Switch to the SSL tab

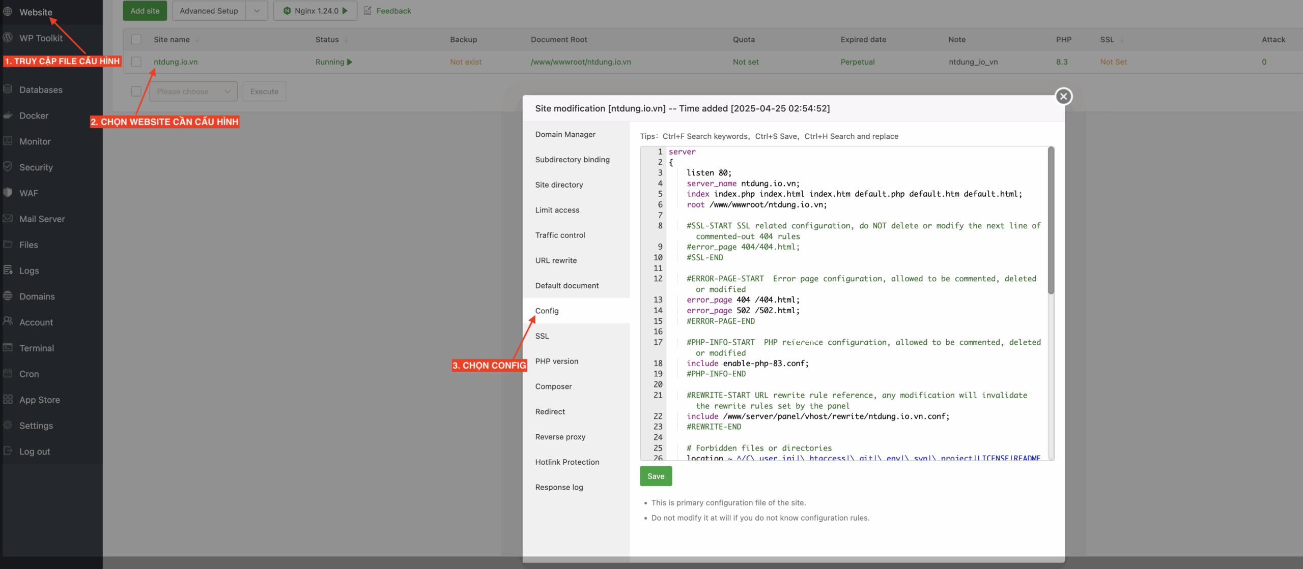(x=542, y=336)
